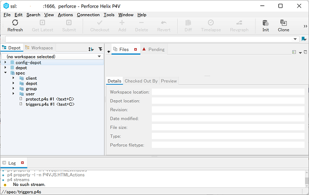Viewport: 309px width, 195px height.
Task: Close the Files tab with red X
Action: point(135,50)
